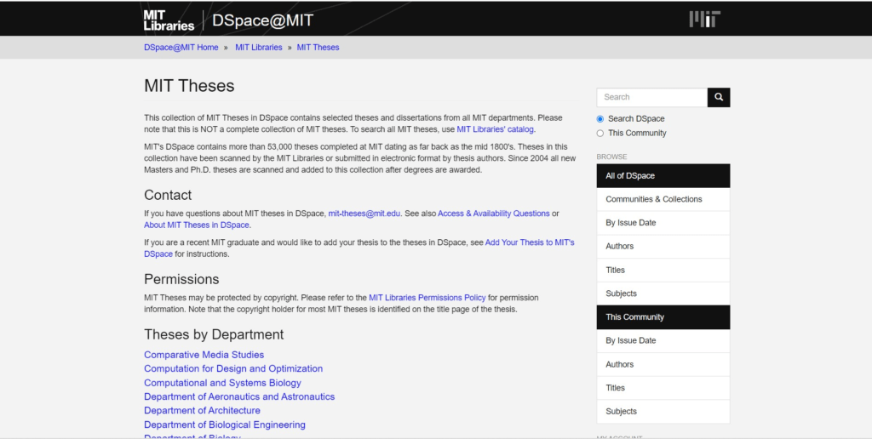
Task: Browse This Community Authors
Action: [663, 364]
